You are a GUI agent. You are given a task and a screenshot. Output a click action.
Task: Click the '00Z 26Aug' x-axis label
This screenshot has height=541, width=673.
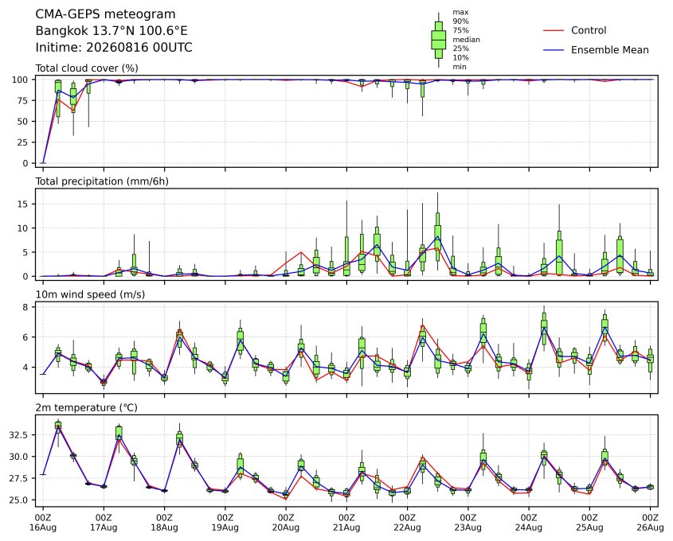(650, 523)
